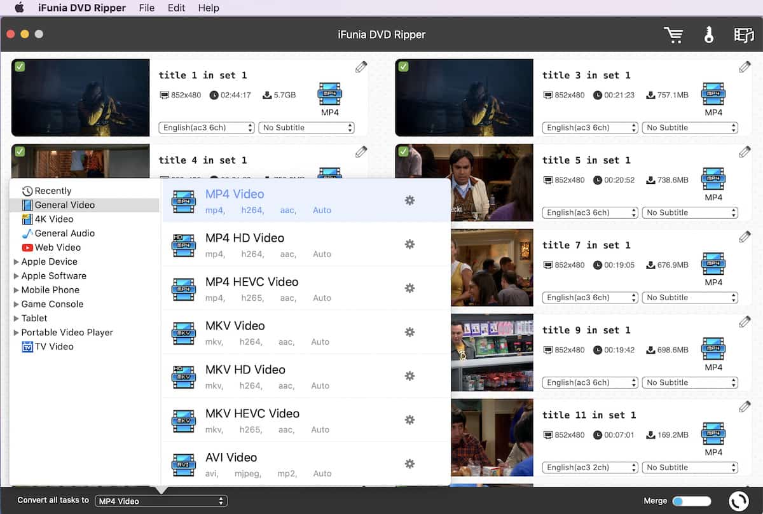Open the No Subtitle dropdown for title 5
Viewport: 763px width, 514px height.
pos(690,212)
